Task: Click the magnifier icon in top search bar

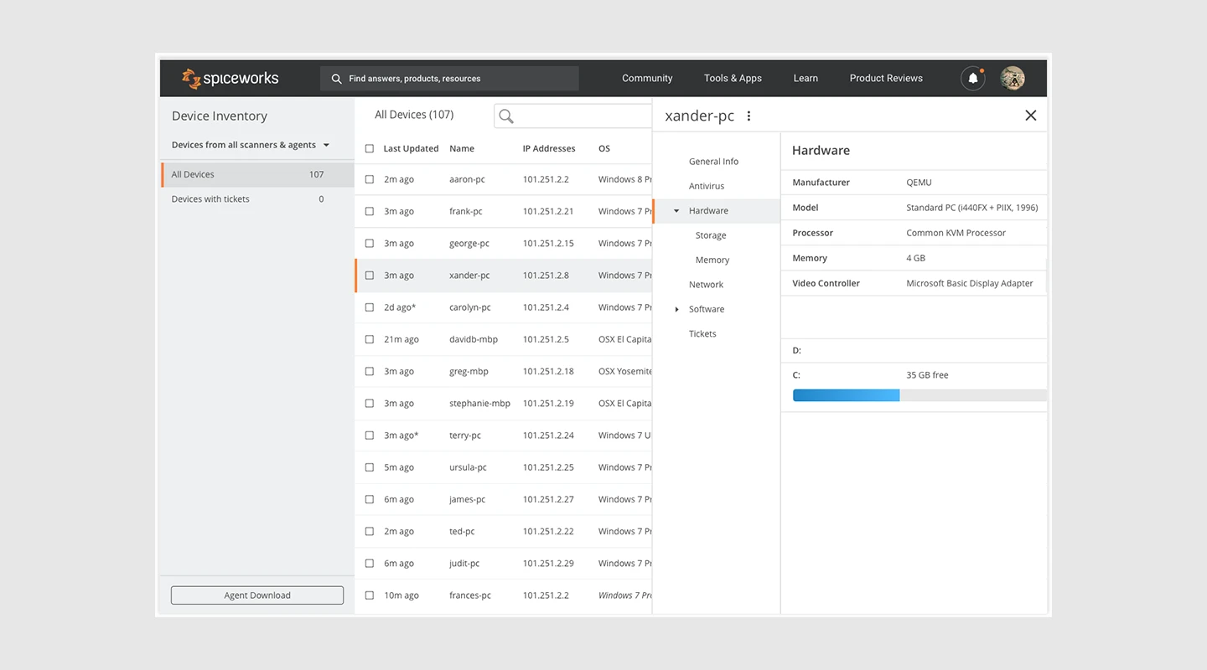Action: [336, 79]
